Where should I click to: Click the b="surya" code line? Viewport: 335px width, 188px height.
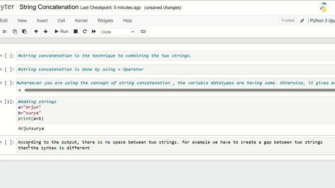pyautogui.click(x=29, y=113)
